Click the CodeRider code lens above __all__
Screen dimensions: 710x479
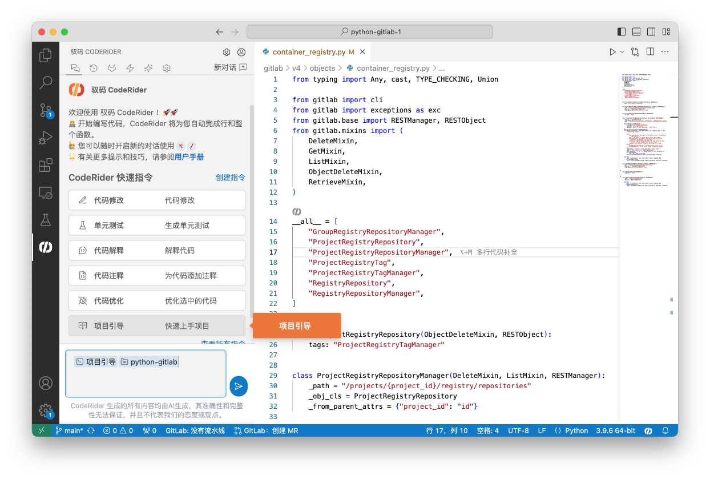297,212
